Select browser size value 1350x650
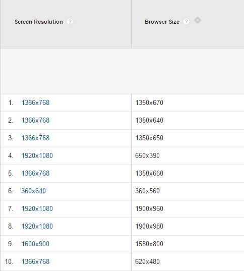The height and width of the screenshot is (271, 244). point(149,138)
